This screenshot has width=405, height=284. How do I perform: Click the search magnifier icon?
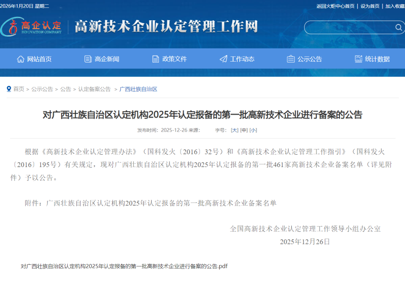(398, 27)
